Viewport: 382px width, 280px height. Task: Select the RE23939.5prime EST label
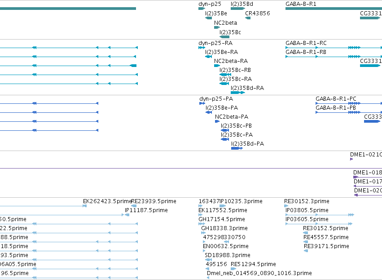click(x=154, y=201)
